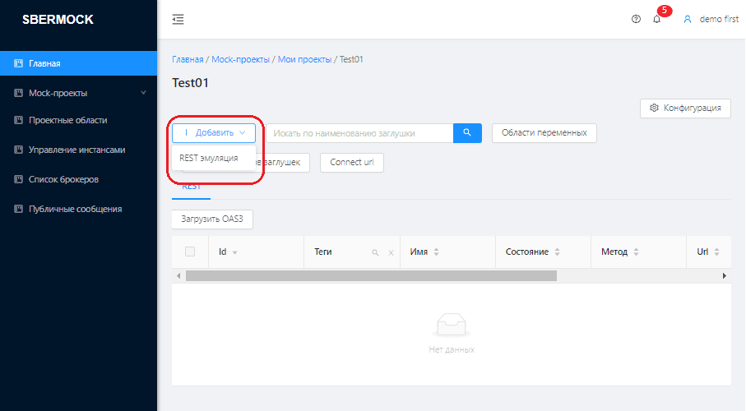Click the search magnifier button
746x411 pixels.
click(467, 132)
